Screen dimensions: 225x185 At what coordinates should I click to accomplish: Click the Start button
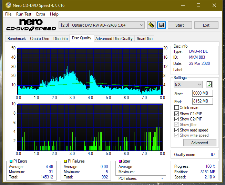(180, 25)
